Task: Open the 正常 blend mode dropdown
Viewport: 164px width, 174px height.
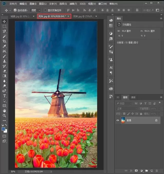Action: click(127, 109)
